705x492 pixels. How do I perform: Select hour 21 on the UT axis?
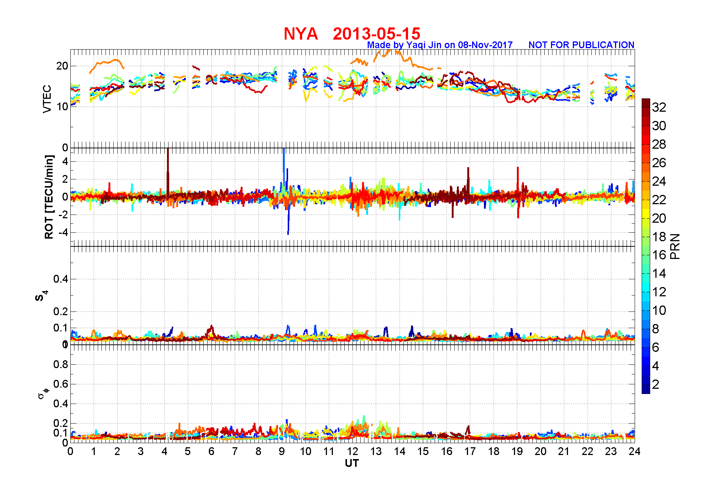[564, 451]
